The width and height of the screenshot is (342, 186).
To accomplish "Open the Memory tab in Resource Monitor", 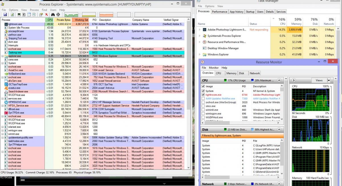I will pos(231,73).
